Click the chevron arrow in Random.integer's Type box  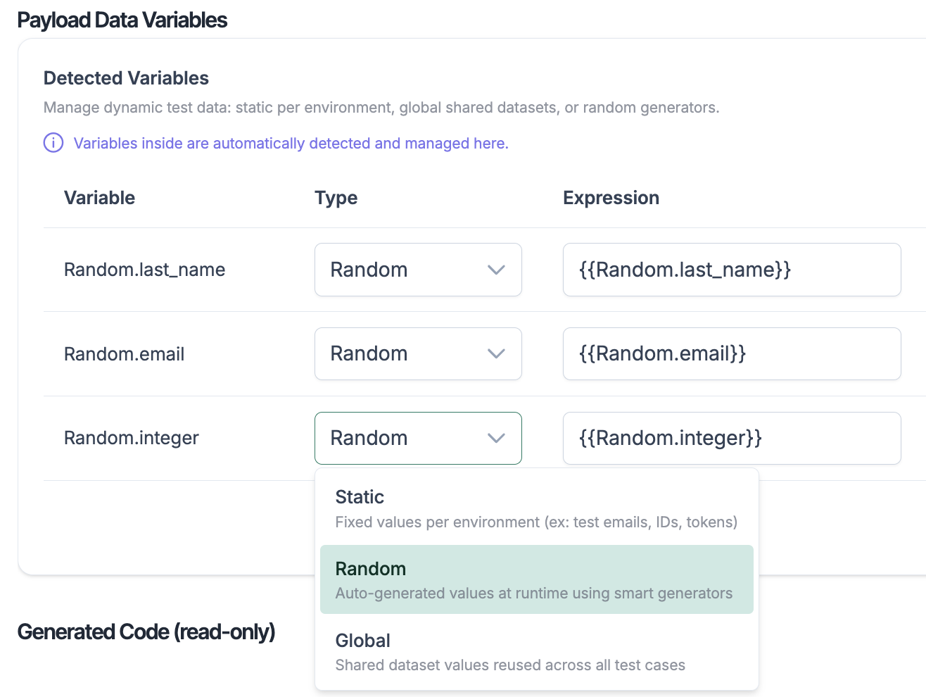coord(496,438)
